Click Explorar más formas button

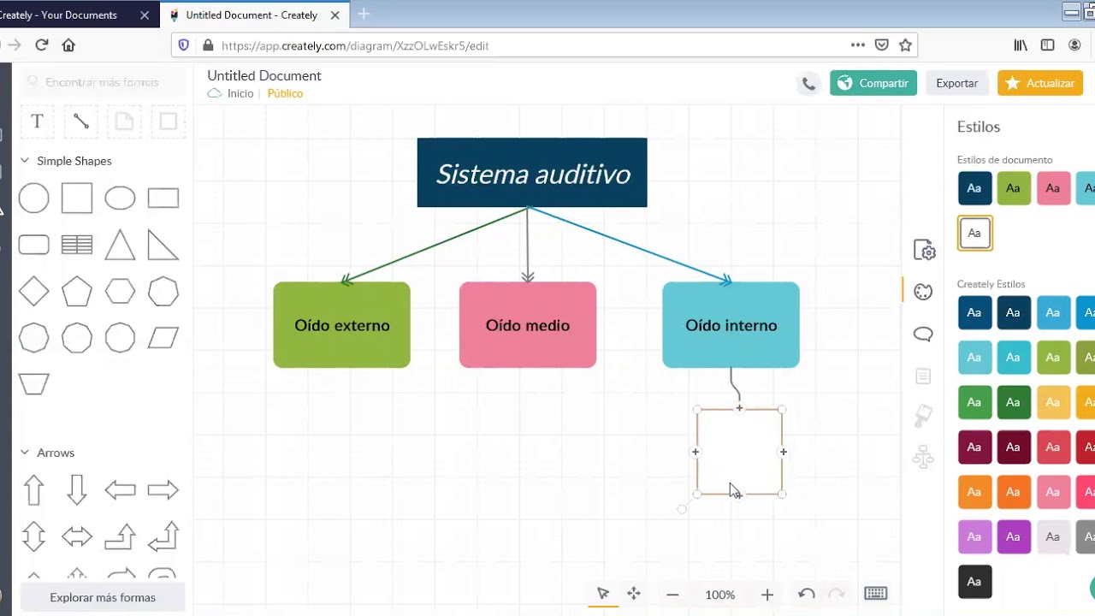103,597
